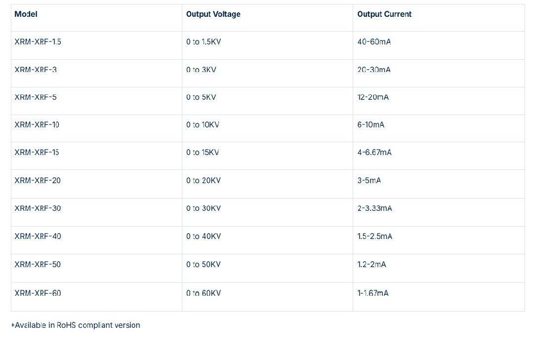Click the Output Voltage column header
The image size is (533, 355).
click(x=213, y=14)
